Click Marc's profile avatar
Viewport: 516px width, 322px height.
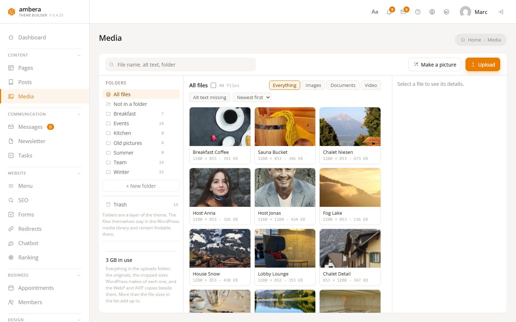coord(465,12)
